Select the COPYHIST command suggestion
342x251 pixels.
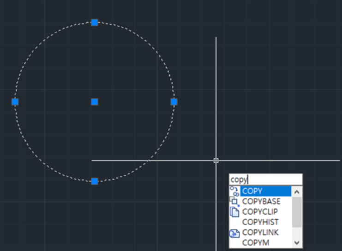[x=260, y=222]
